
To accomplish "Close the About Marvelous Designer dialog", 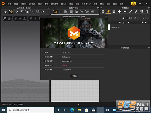I will (106, 16).
